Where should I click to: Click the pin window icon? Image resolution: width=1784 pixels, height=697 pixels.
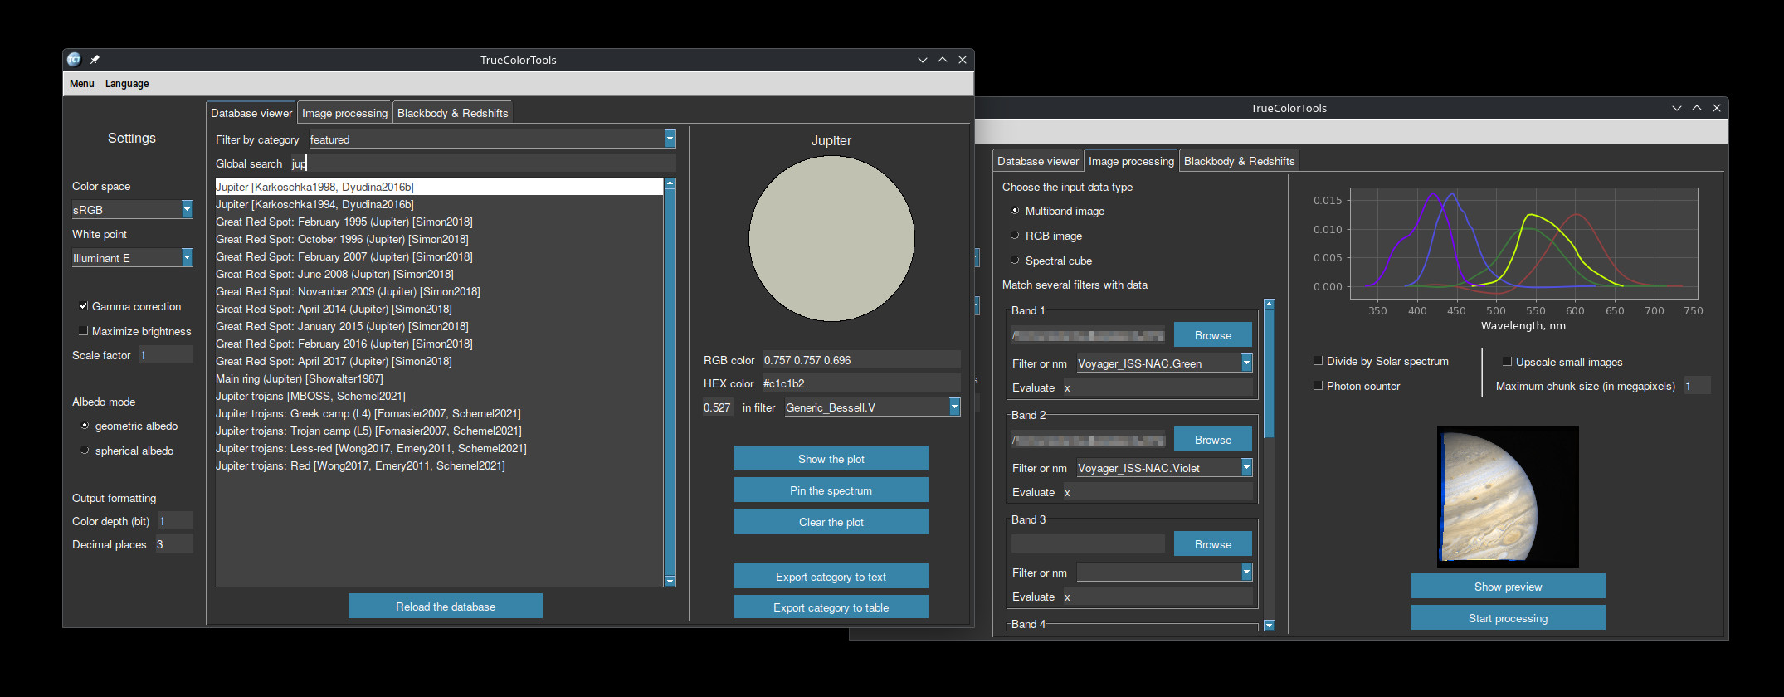click(x=95, y=60)
